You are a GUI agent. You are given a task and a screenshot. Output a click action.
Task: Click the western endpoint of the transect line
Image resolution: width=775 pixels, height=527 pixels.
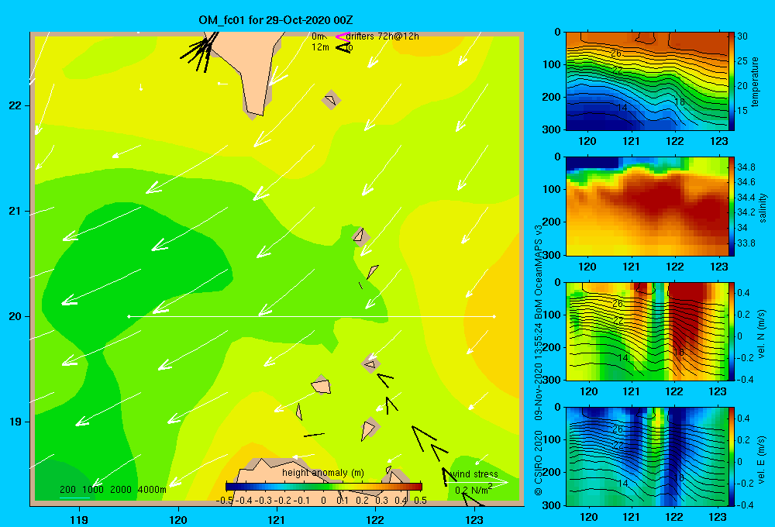(129, 316)
